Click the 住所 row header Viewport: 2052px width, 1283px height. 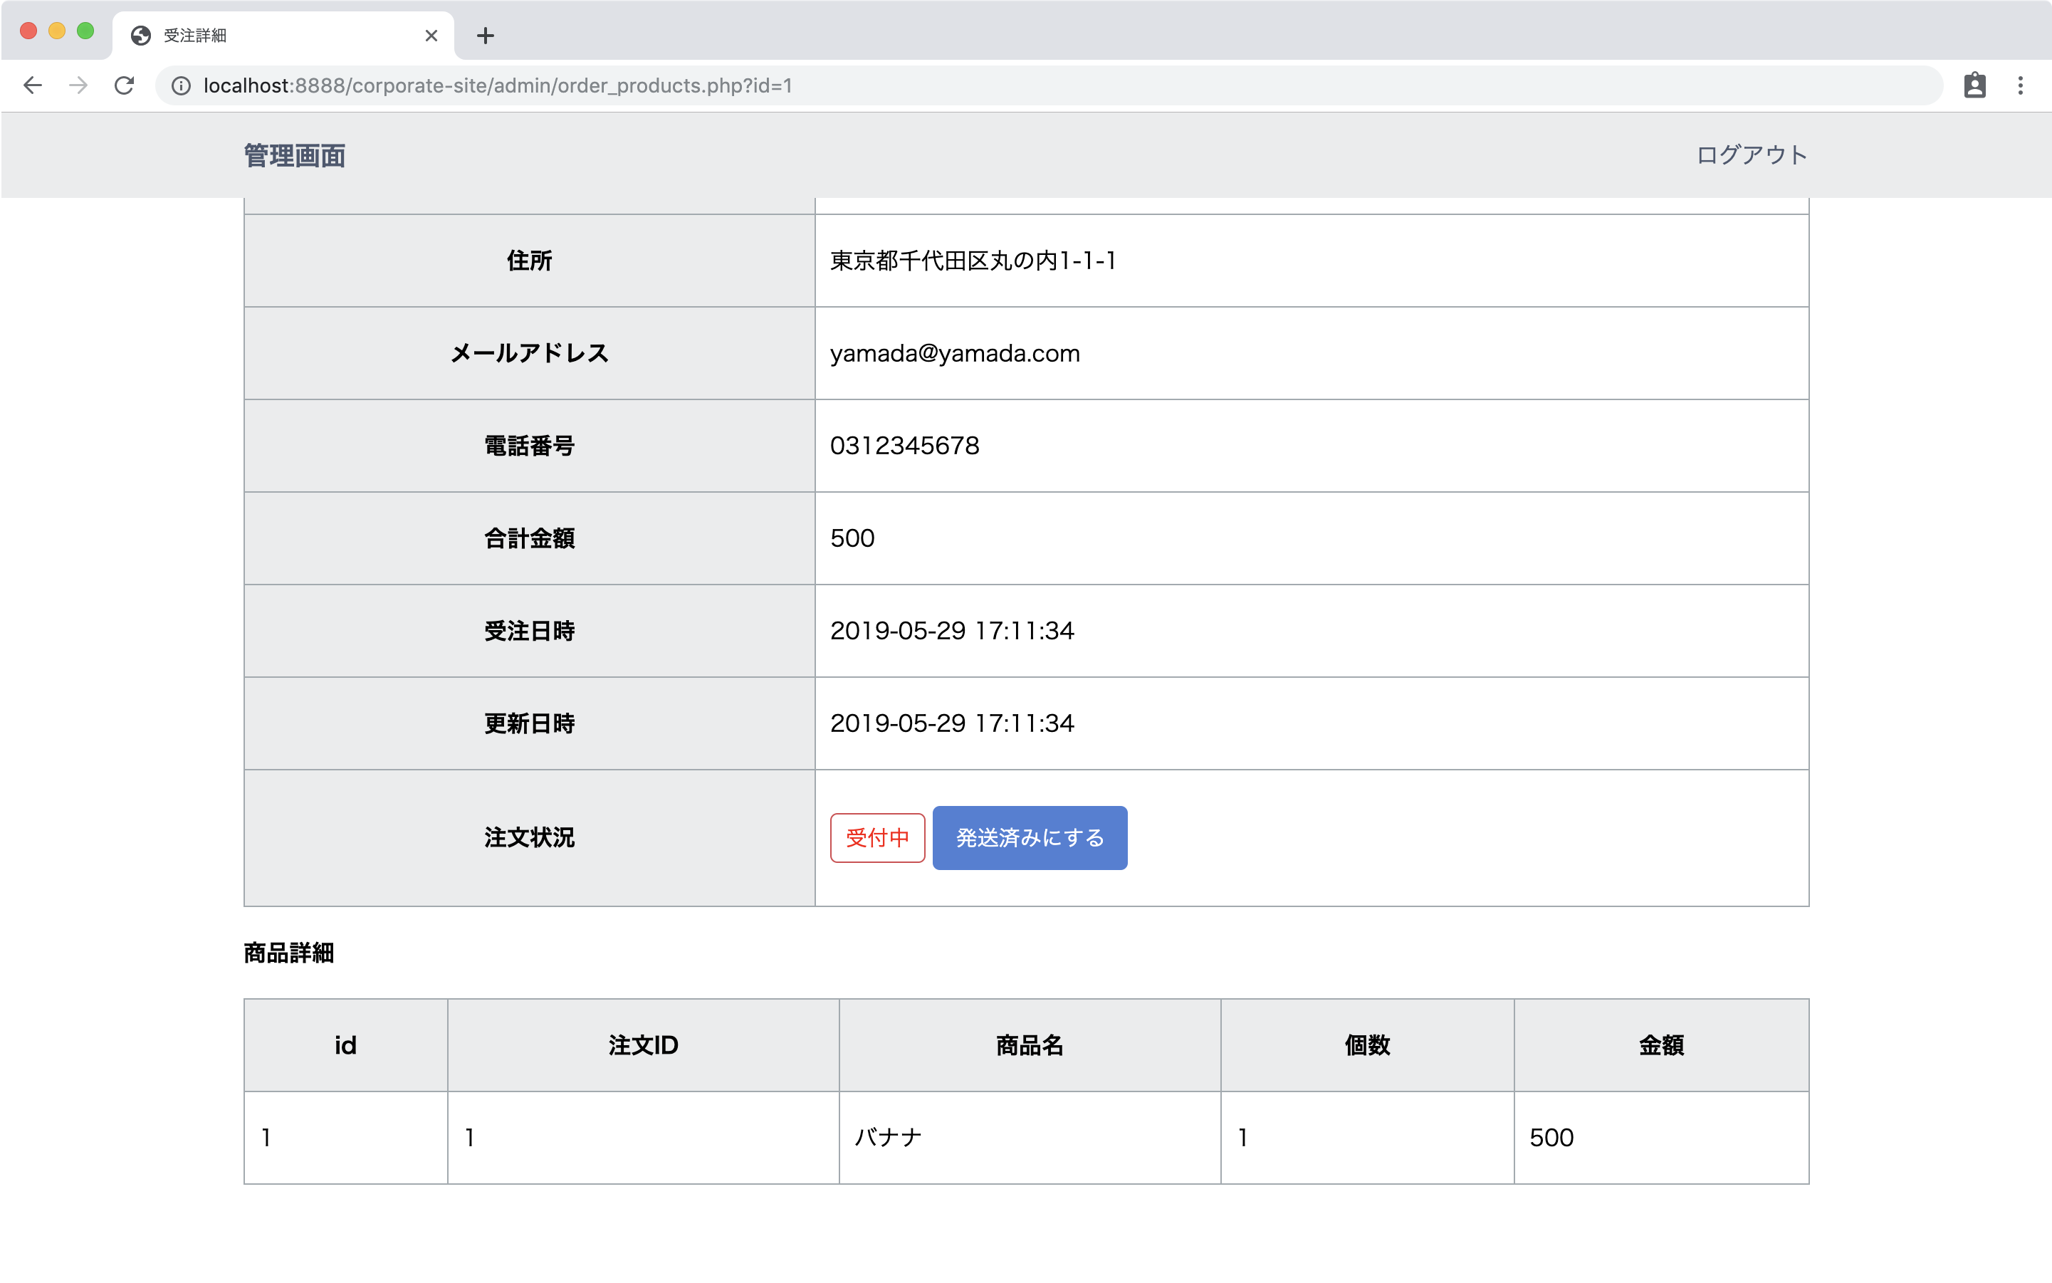(x=530, y=261)
